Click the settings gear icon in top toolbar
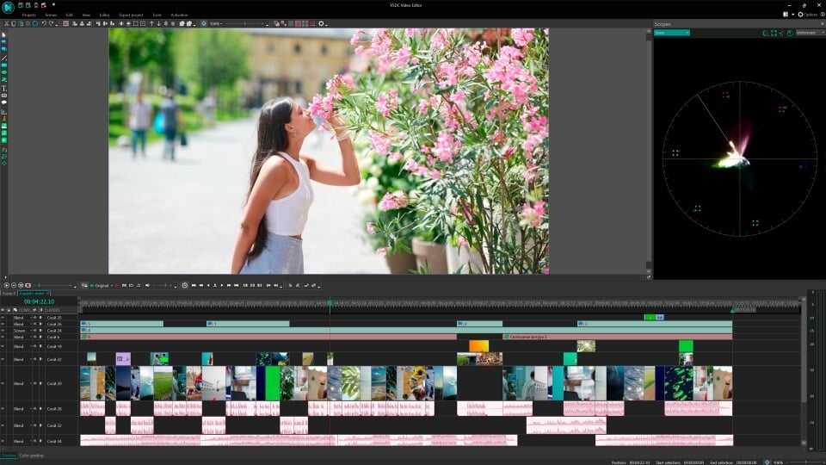826x465 pixels. pos(322,23)
